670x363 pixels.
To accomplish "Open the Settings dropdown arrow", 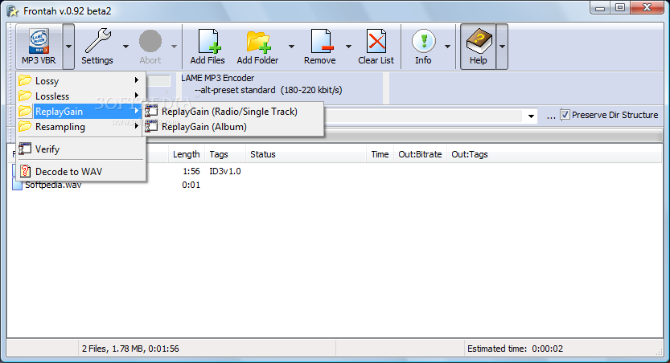I will point(125,47).
